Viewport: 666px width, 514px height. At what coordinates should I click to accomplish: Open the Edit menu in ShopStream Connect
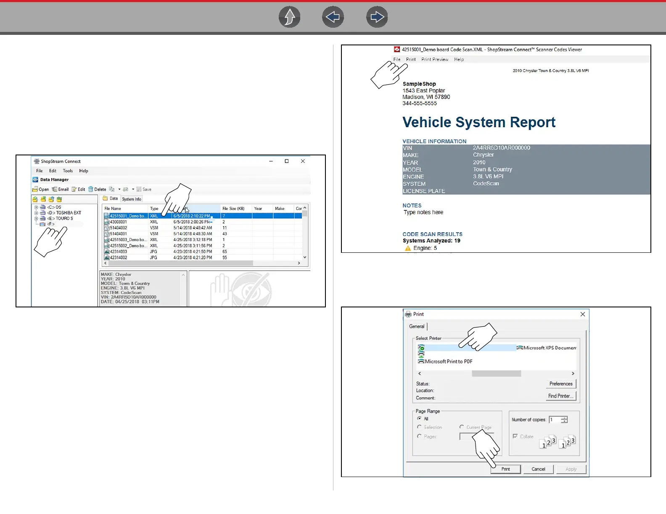pos(53,171)
